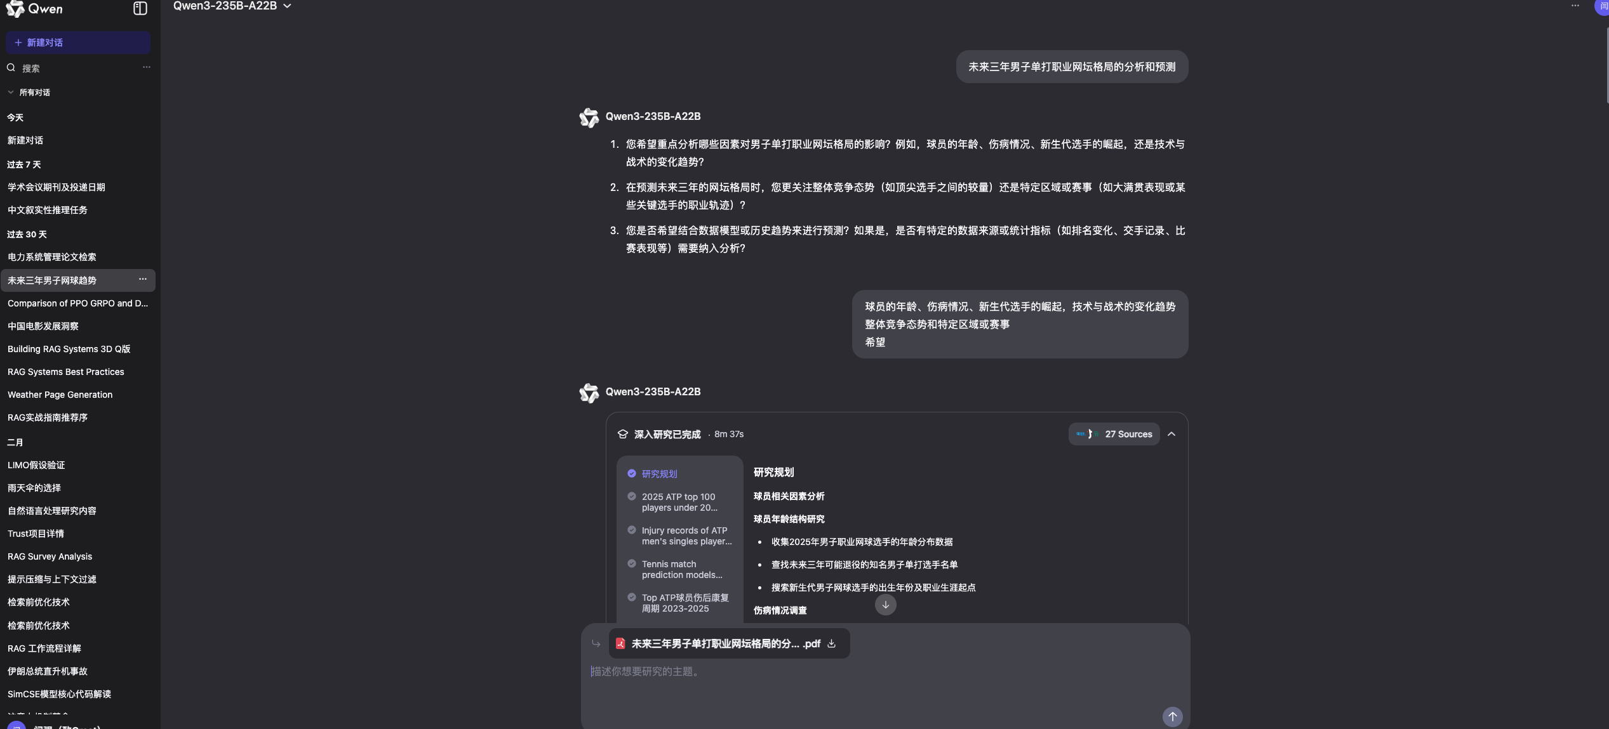
Task: Open the Weather Page Generation conversation
Action: (x=60, y=395)
